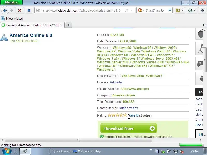
Task: Select the Android category icon
Action: point(199,79)
